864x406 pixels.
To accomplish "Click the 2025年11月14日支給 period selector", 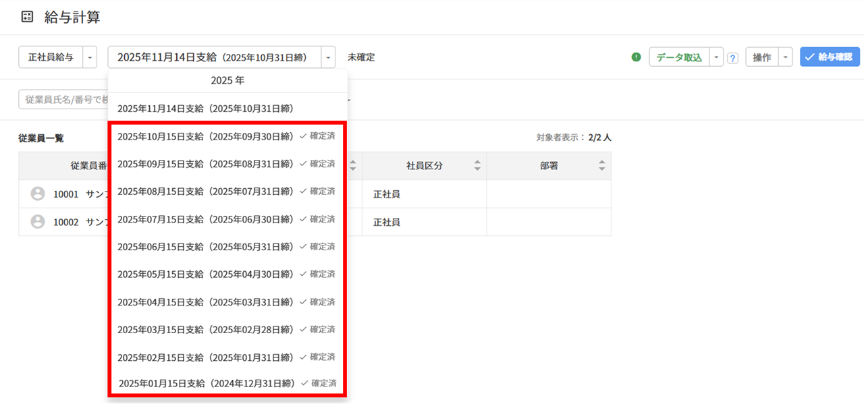I will 215,57.
